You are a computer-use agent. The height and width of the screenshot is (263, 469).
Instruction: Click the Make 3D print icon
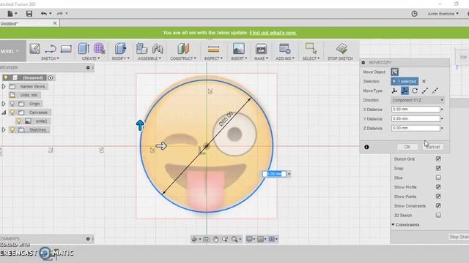tap(261, 48)
